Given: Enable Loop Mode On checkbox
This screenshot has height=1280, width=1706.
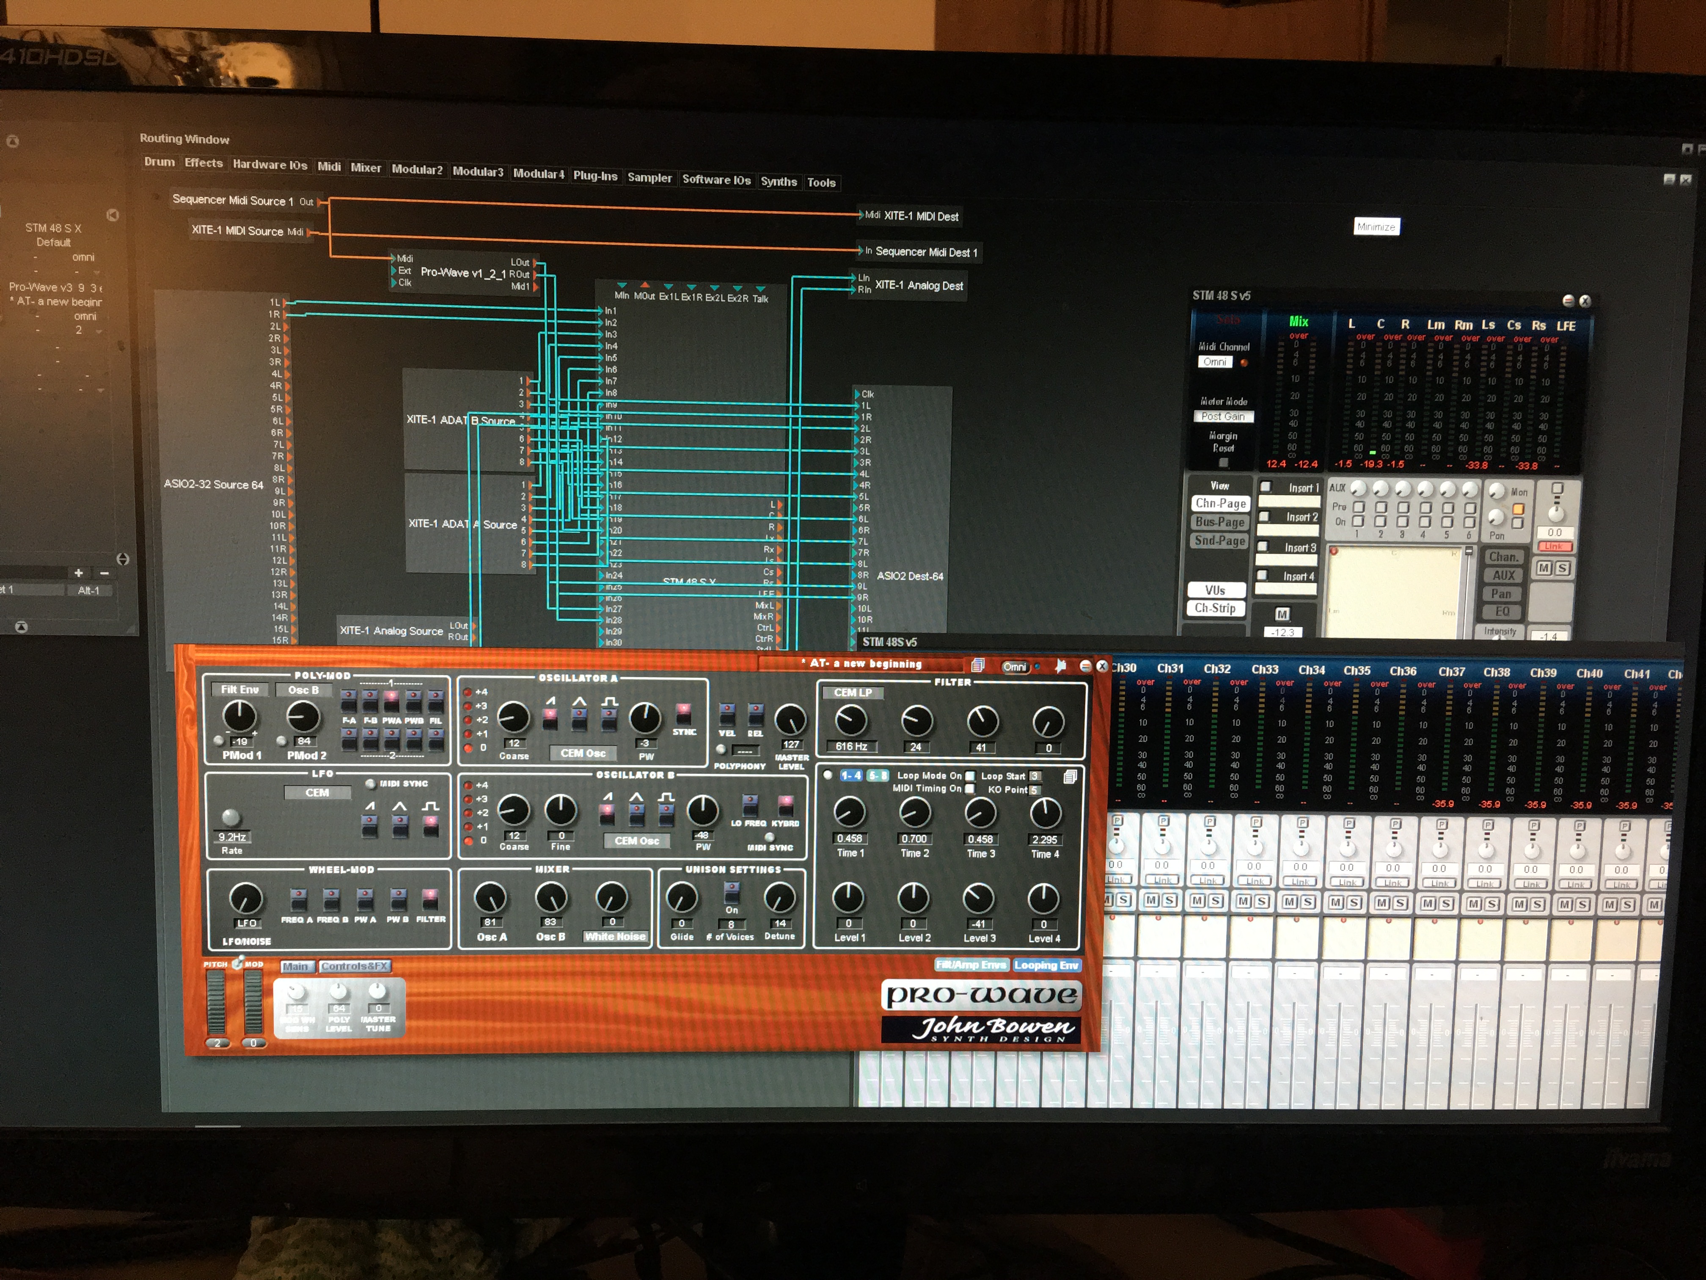Looking at the screenshot, I should 970,776.
